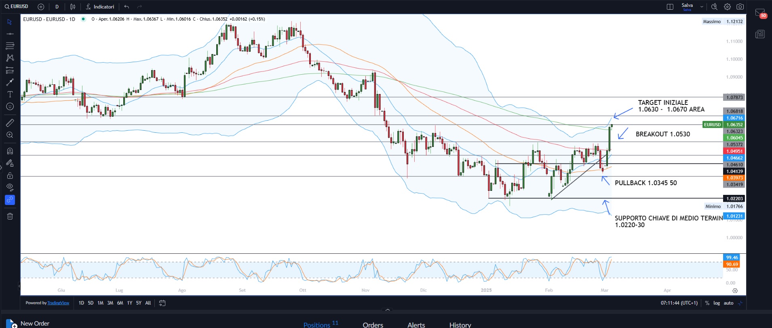Toggle percent scale mode
Image resolution: width=772 pixels, height=328 pixels.
tap(707, 303)
